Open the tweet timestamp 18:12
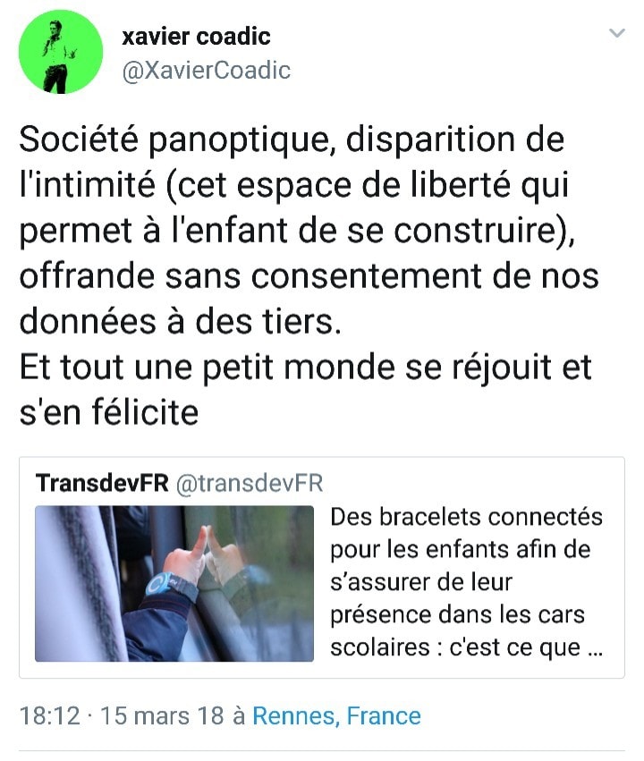 point(49,716)
